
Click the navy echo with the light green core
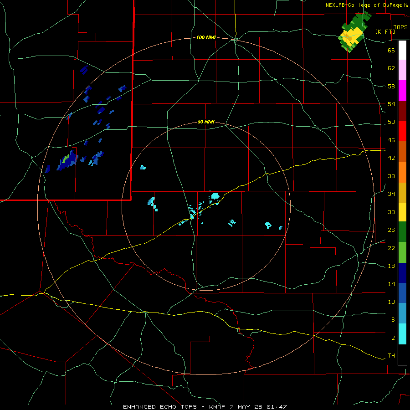(67, 160)
